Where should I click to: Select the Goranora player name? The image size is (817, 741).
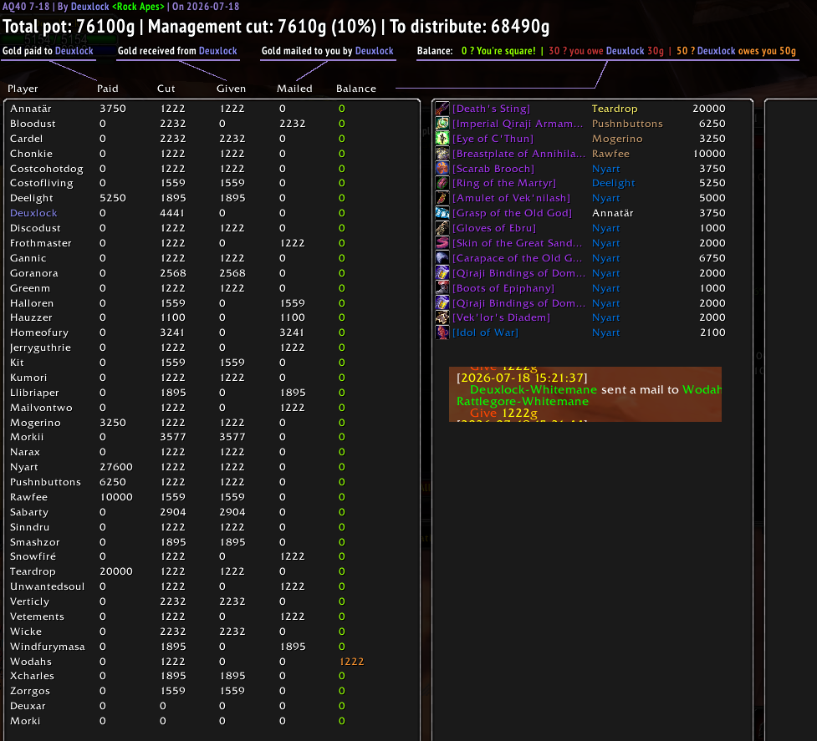(x=34, y=273)
